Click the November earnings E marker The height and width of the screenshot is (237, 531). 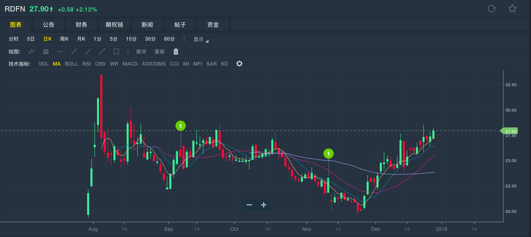pos(328,154)
